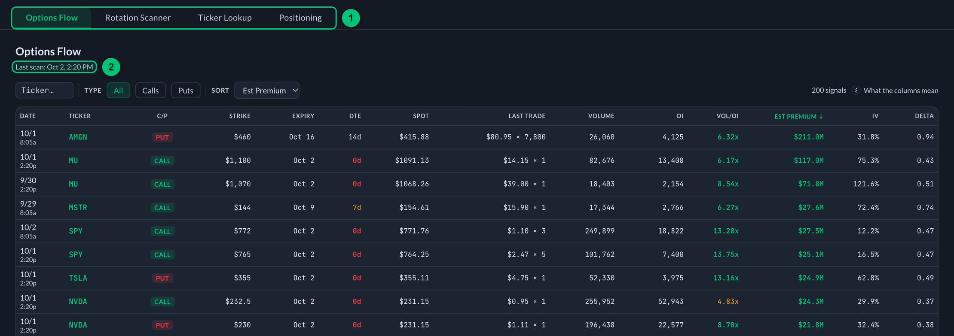Open the Rotation Scanner tab
954x336 pixels.
(138, 18)
